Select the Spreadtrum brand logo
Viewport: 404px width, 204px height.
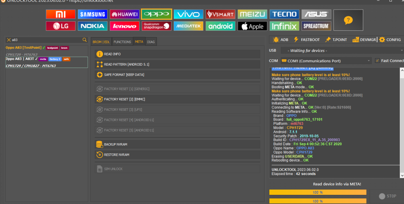coord(316,26)
